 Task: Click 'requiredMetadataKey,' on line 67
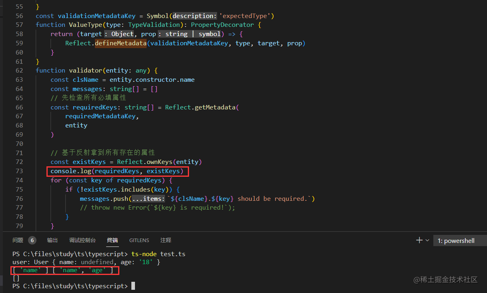pyautogui.click(x=102, y=116)
